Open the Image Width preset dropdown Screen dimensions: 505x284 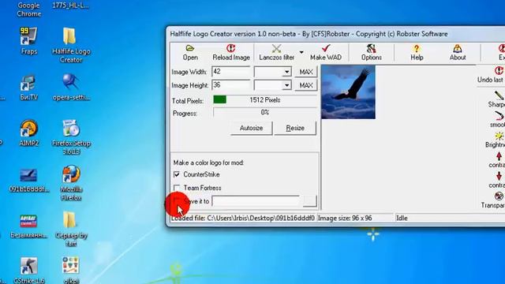pyautogui.click(x=286, y=72)
